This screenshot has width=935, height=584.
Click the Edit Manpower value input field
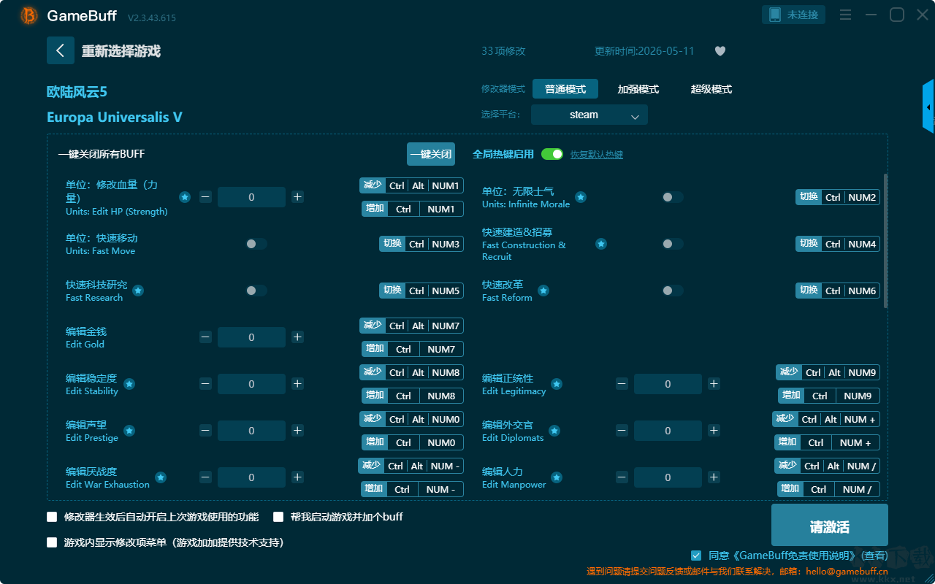(x=668, y=477)
